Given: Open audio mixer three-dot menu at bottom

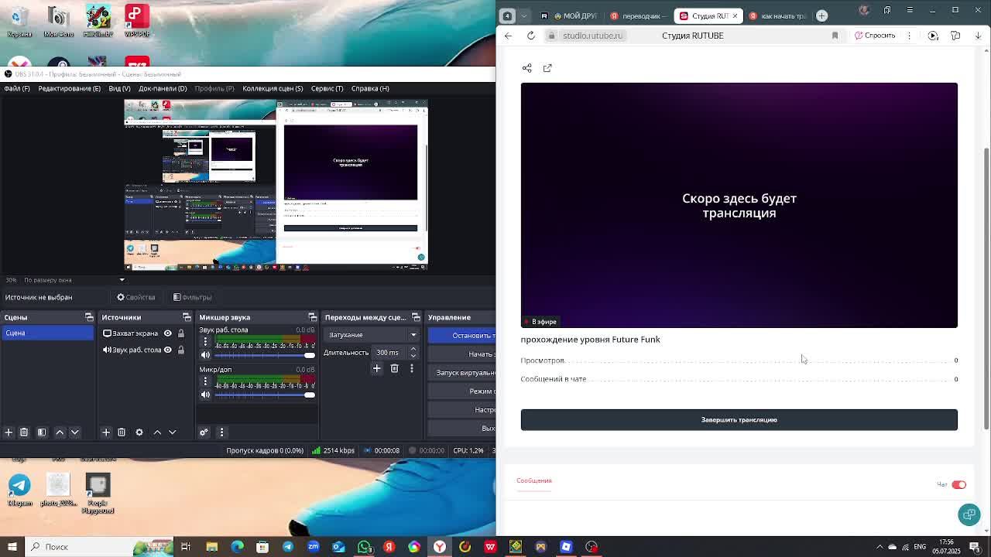Looking at the screenshot, I should [x=221, y=432].
